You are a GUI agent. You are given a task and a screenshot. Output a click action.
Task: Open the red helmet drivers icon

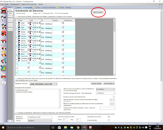point(4,33)
